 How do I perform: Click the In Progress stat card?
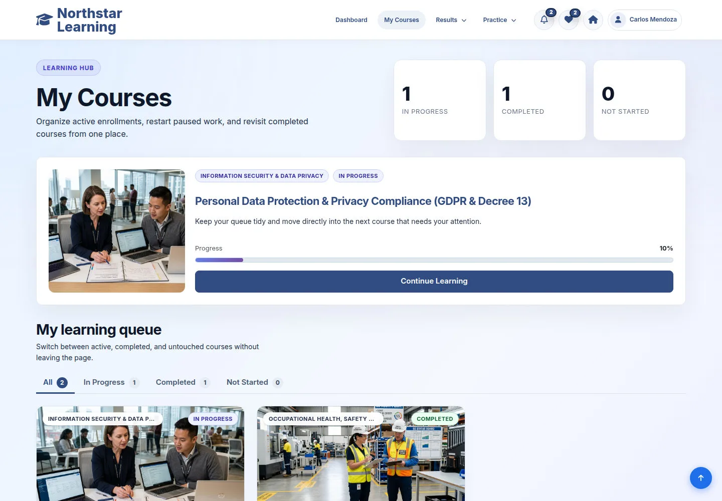(x=440, y=100)
